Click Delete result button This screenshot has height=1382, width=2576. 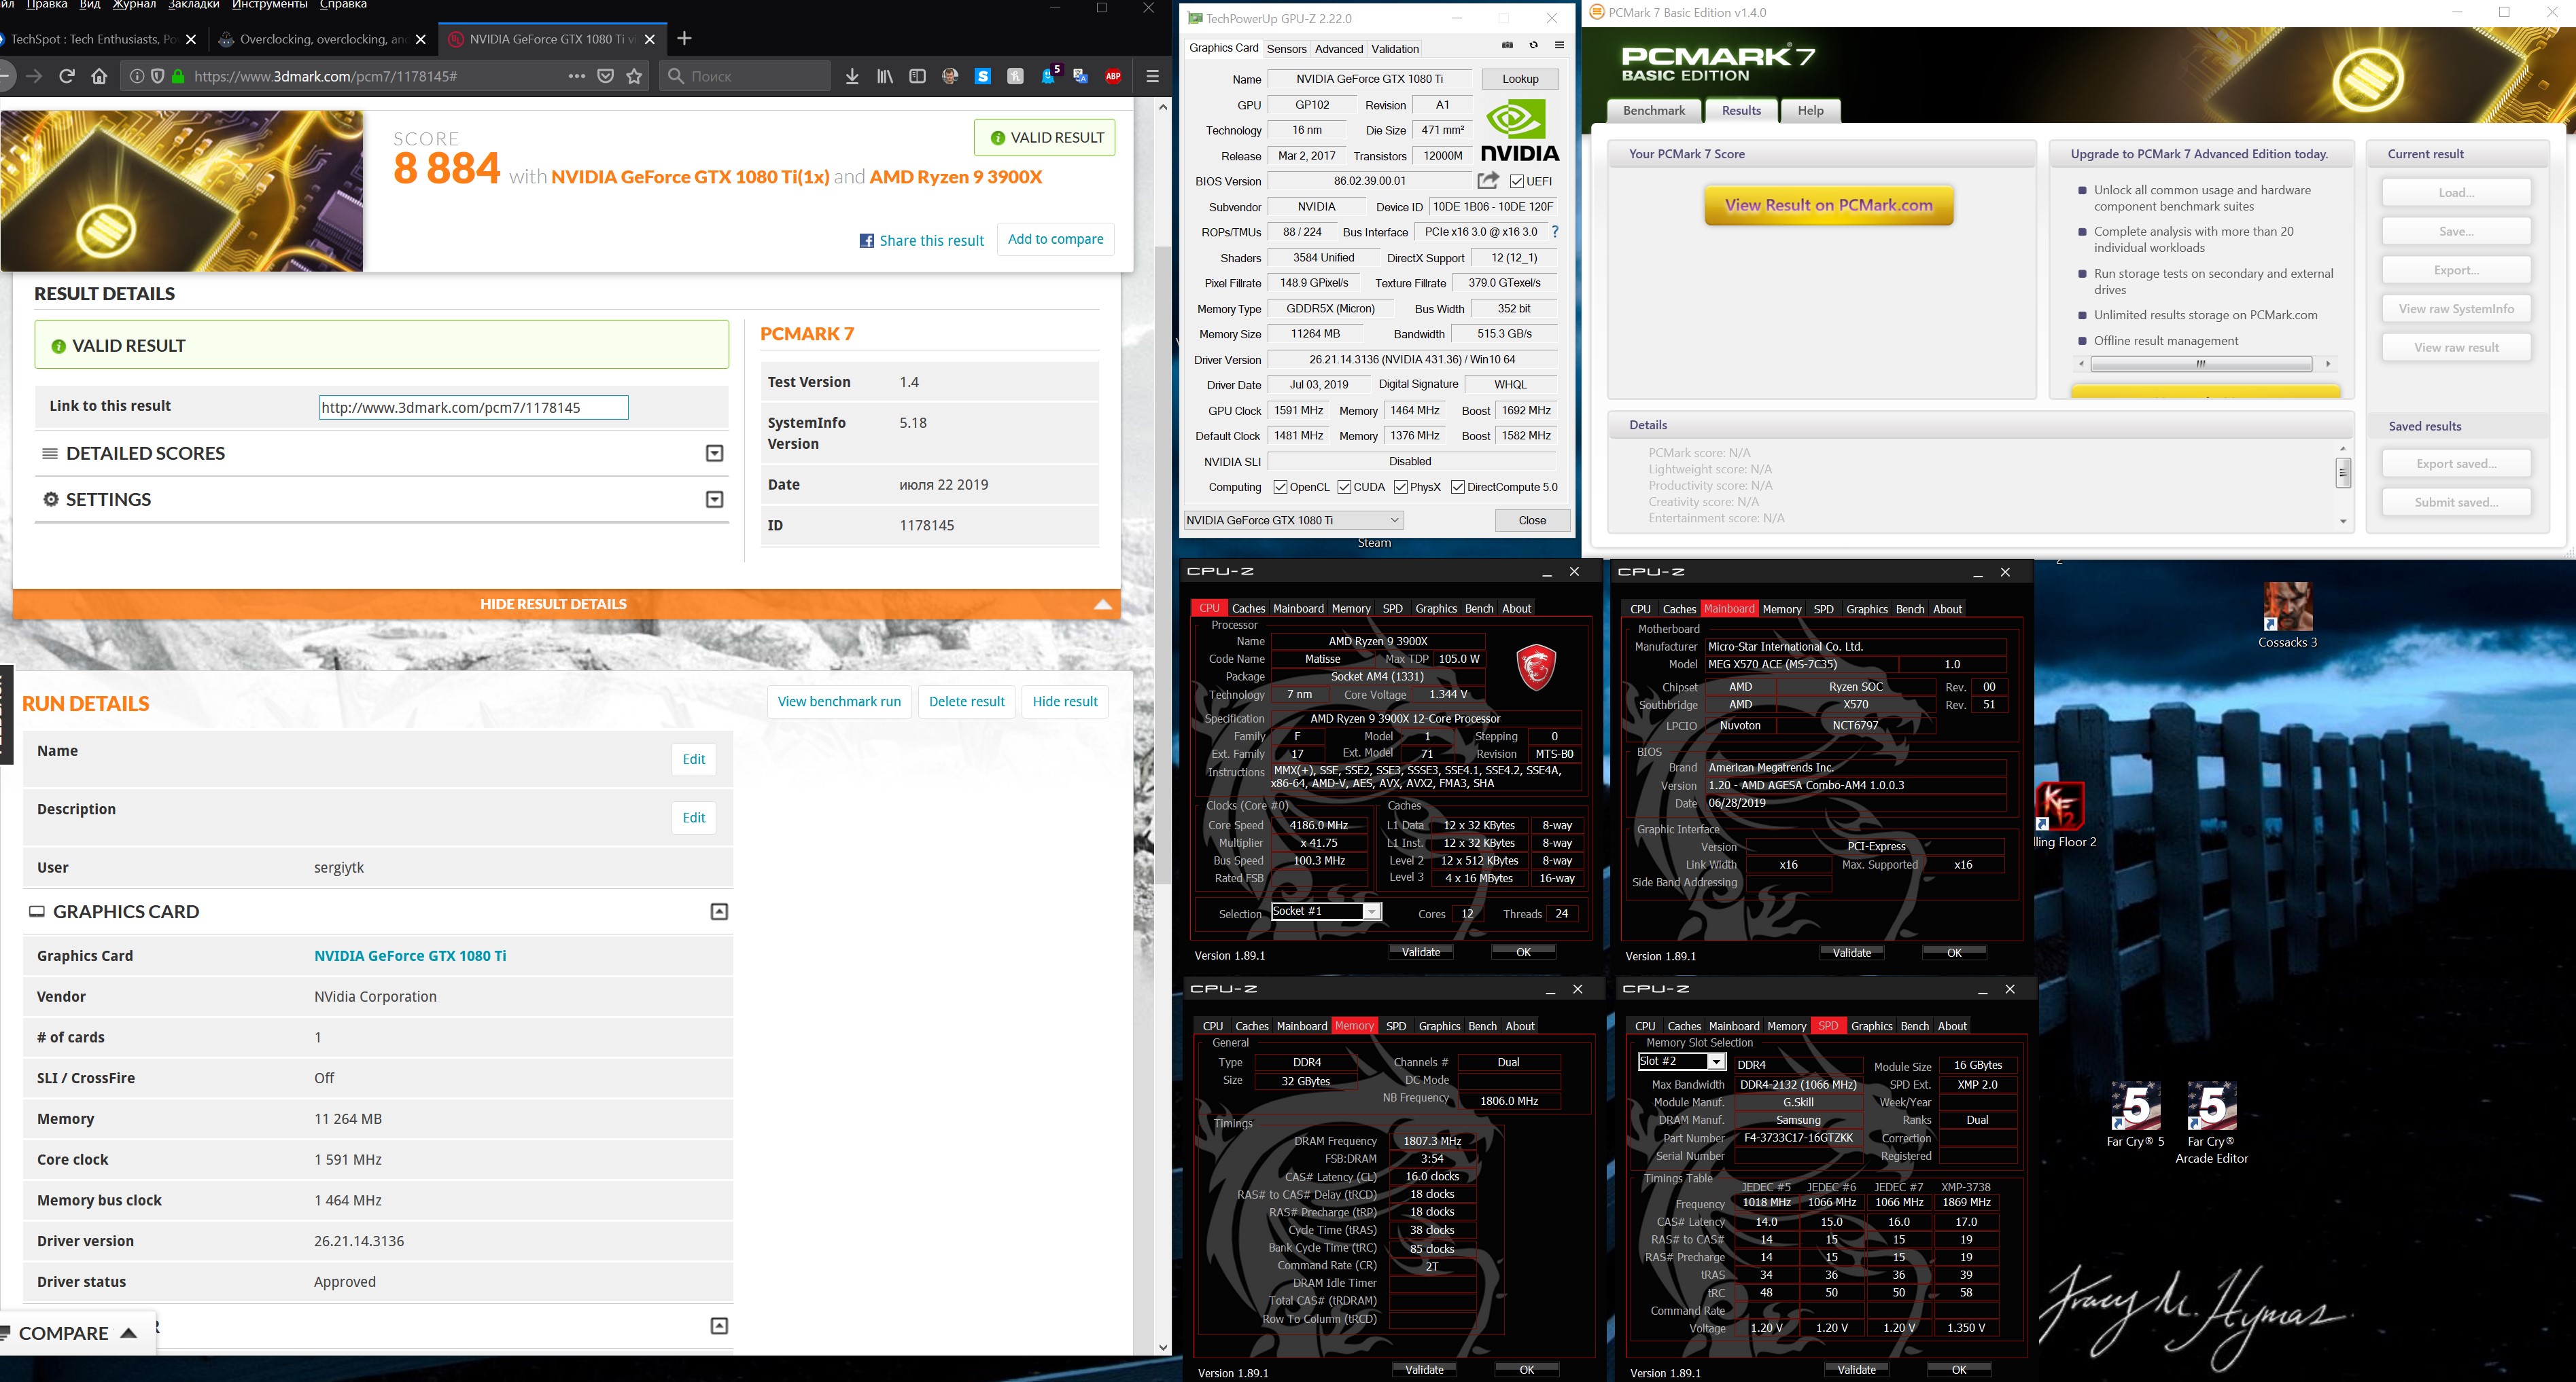tap(966, 702)
